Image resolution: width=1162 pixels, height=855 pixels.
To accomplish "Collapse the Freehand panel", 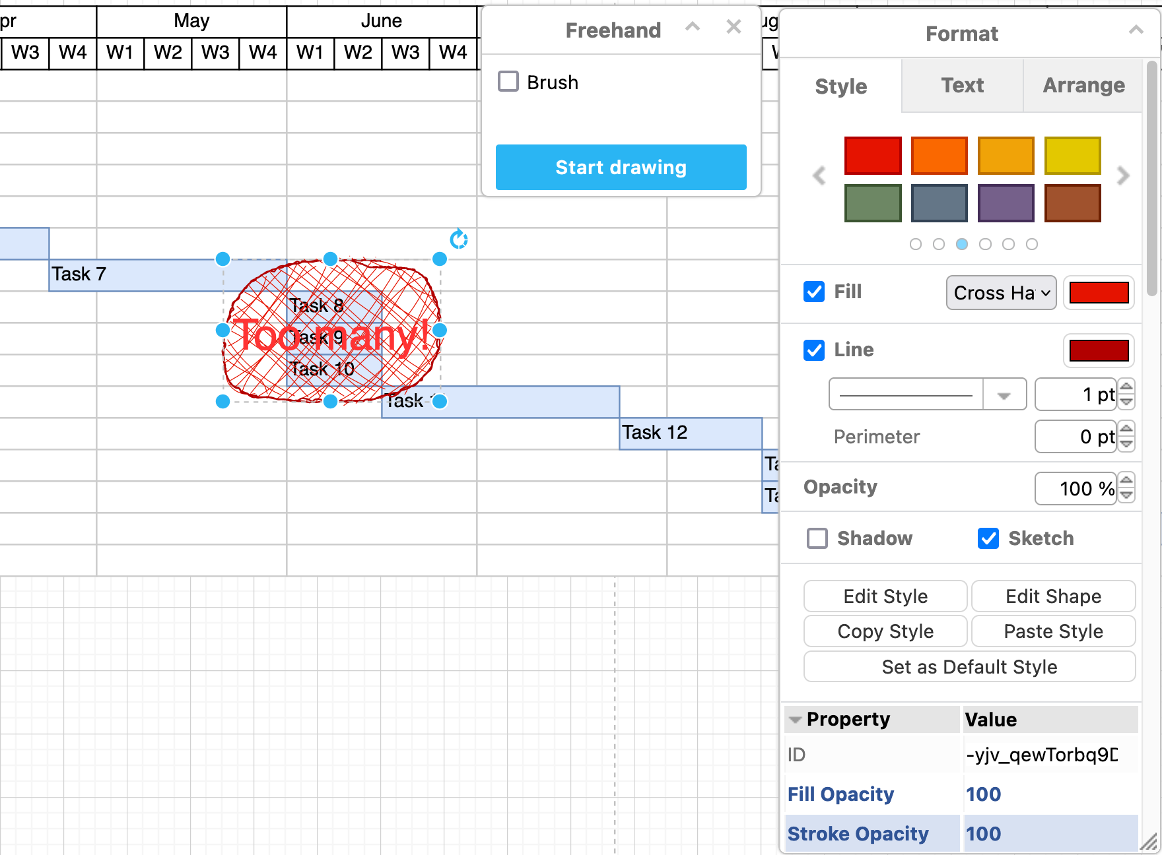I will pos(693,27).
